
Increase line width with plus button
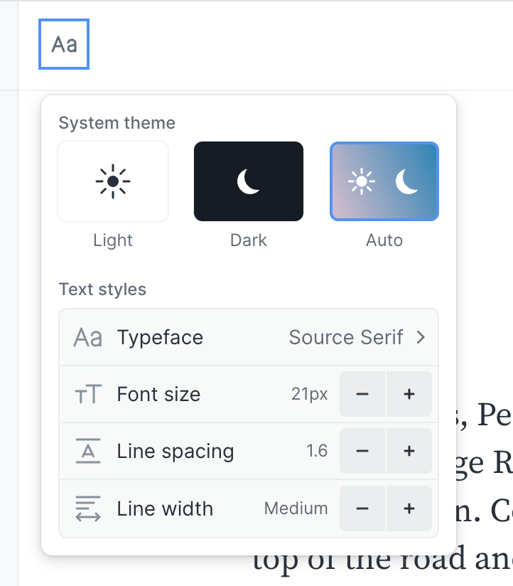click(x=409, y=508)
